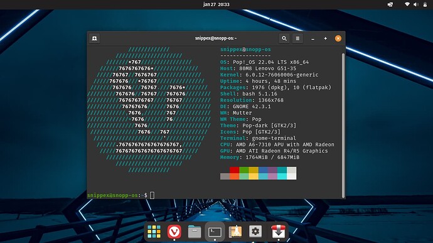The image size is (433, 243).
Task: Open the terminal hamburger menu
Action: [297, 38]
